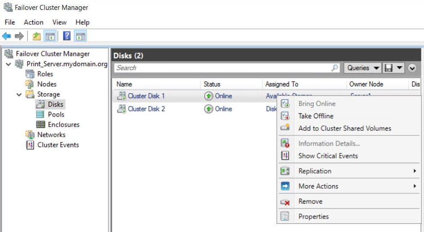Click the save query floppy disk icon

(x=388, y=68)
